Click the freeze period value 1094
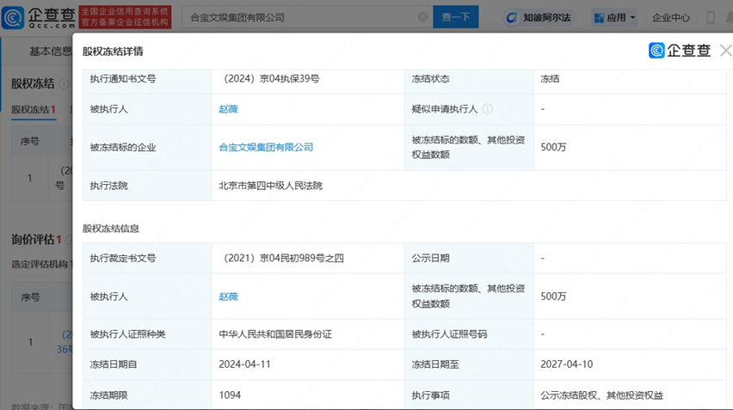The height and width of the screenshot is (410, 733). (230, 395)
